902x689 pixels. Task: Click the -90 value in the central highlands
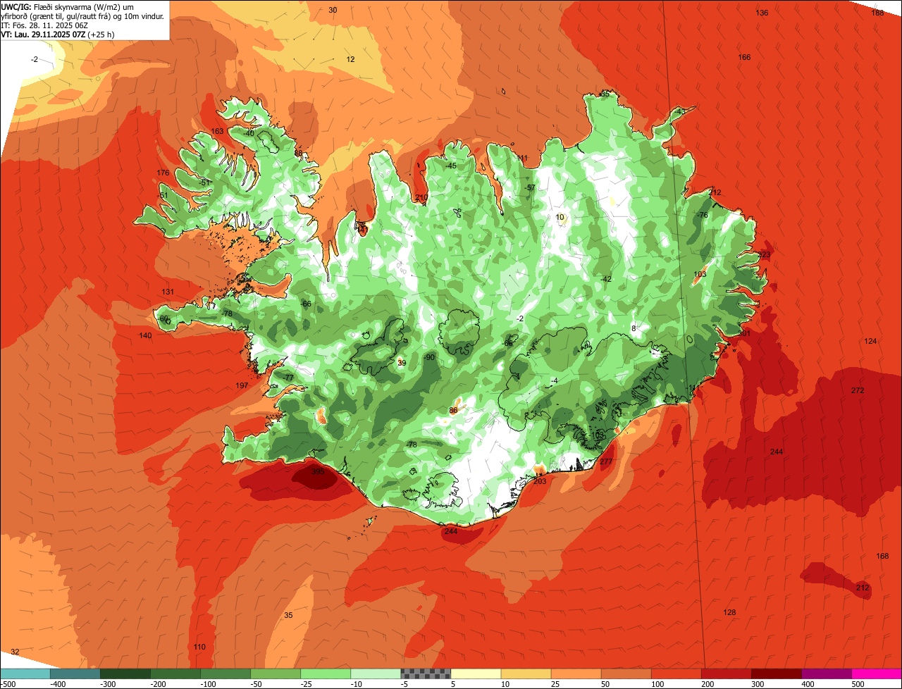pos(429,357)
